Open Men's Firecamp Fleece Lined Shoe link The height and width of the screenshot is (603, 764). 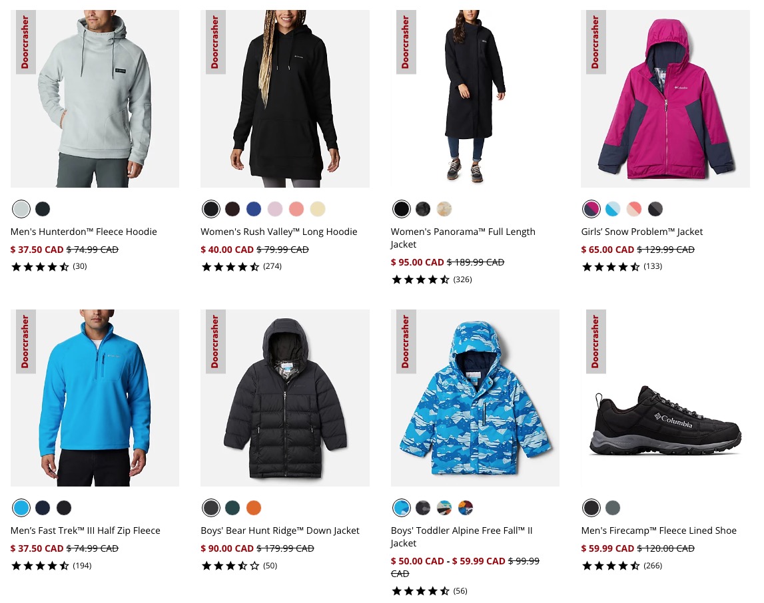tap(659, 530)
